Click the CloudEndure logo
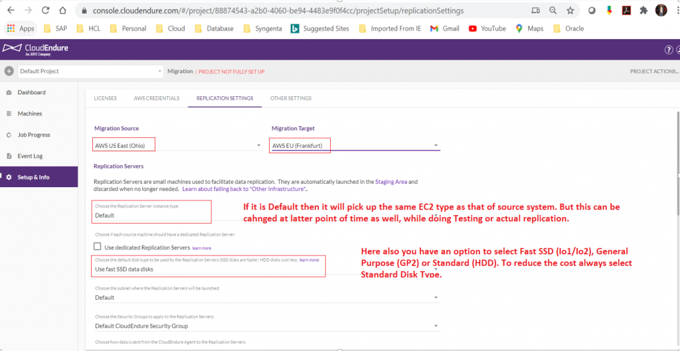Screen dimensions: 680x351 pos(36,49)
